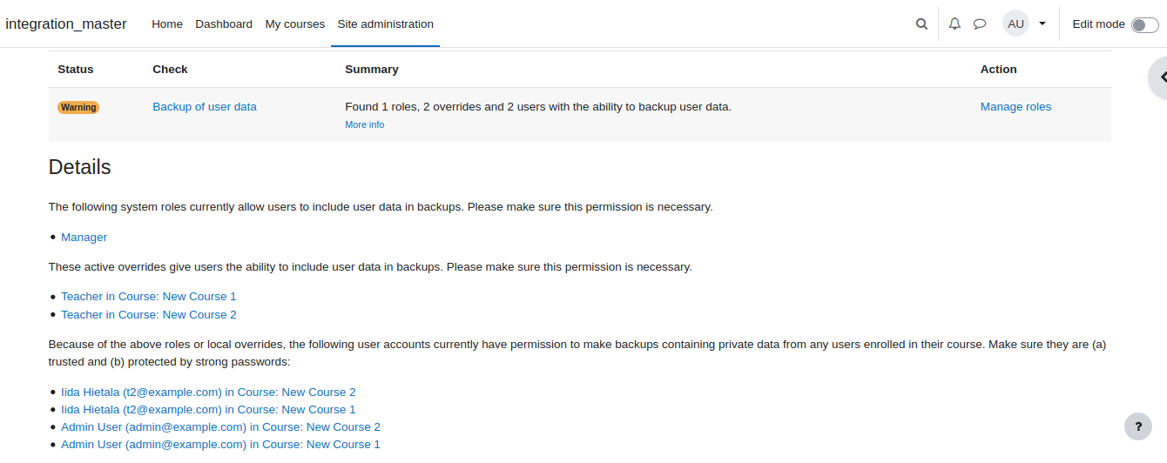
Task: Toggle Edit mode switch
Action: (1144, 24)
